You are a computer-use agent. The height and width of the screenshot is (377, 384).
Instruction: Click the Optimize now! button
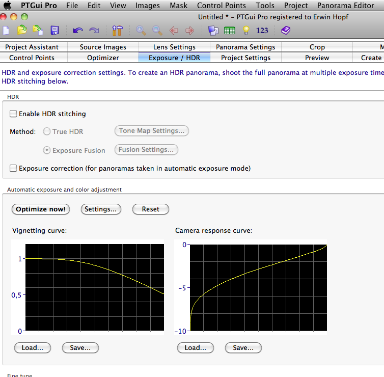[x=41, y=209]
